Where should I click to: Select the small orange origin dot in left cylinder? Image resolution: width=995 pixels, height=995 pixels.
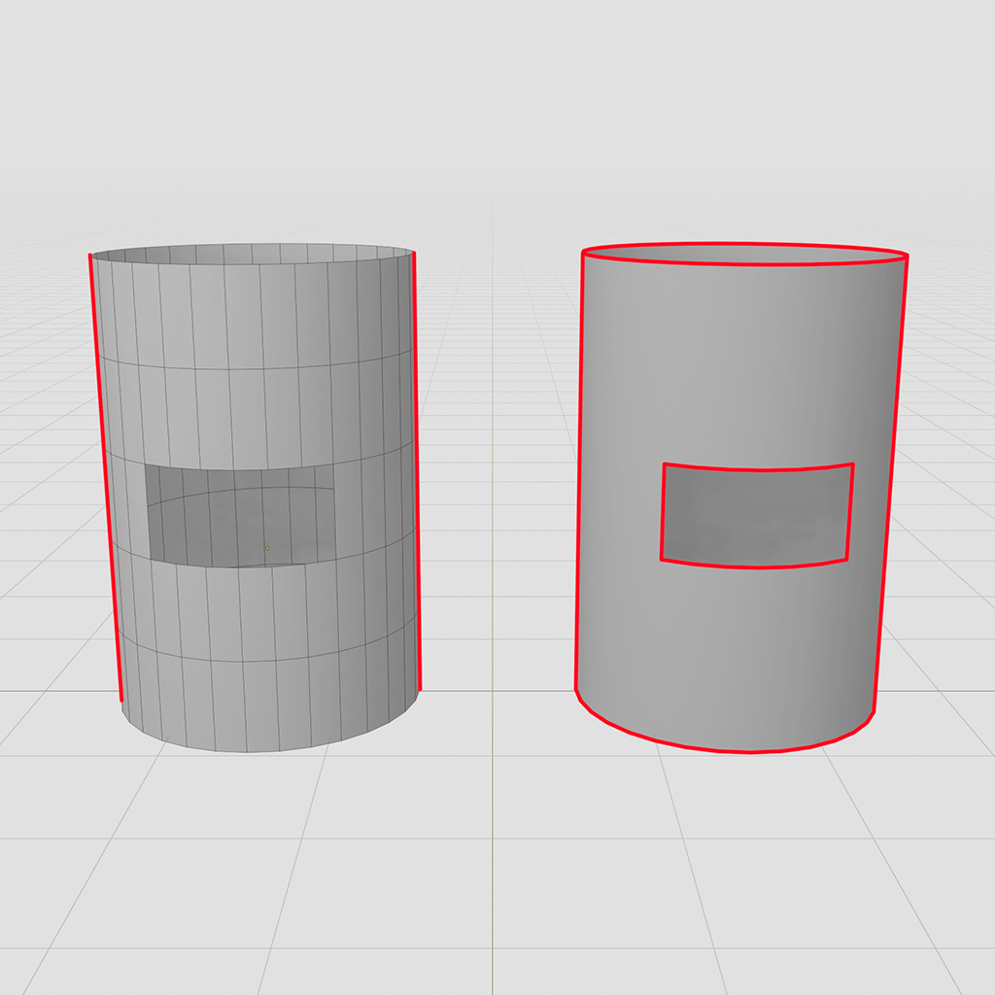tap(267, 548)
